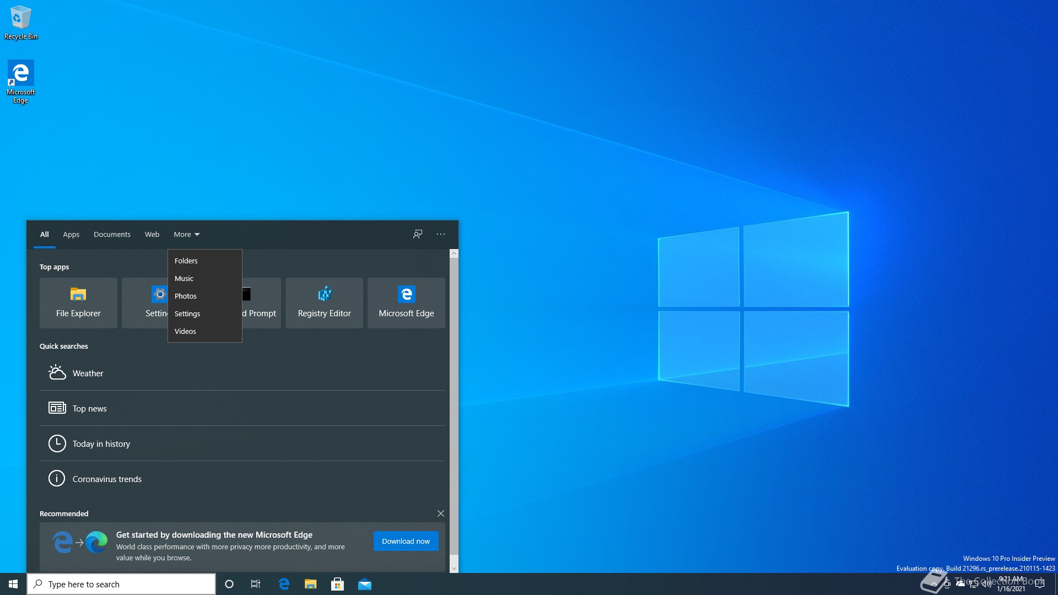Collapse the More dropdown
Screen dimensions: 1058x595
point(187,234)
